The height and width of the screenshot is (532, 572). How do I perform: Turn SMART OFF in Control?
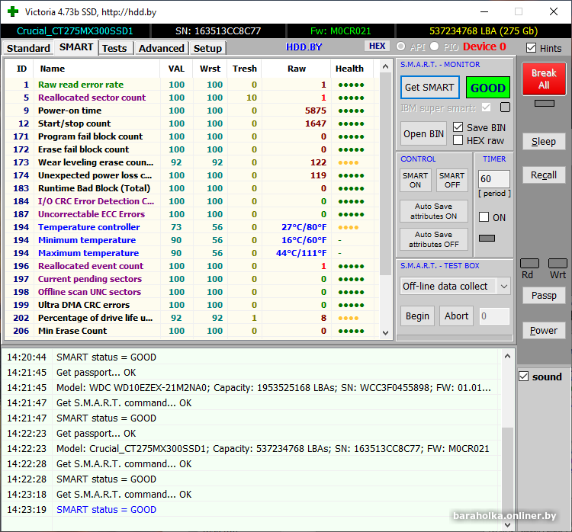click(452, 180)
